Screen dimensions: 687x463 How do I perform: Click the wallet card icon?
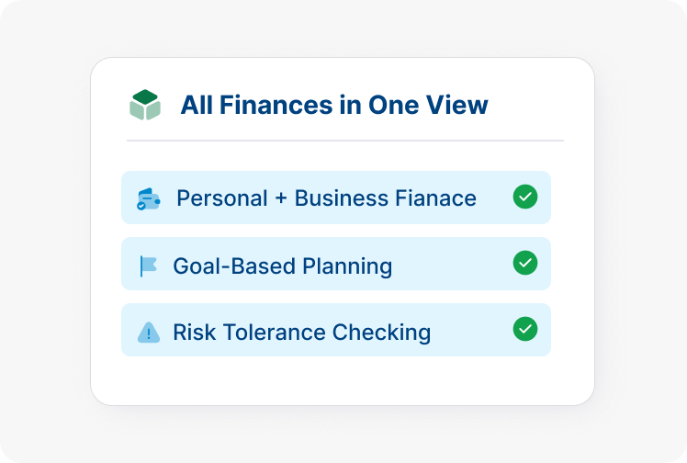click(x=148, y=198)
